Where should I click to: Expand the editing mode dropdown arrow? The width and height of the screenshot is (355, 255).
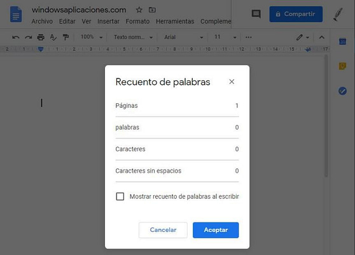(308, 38)
